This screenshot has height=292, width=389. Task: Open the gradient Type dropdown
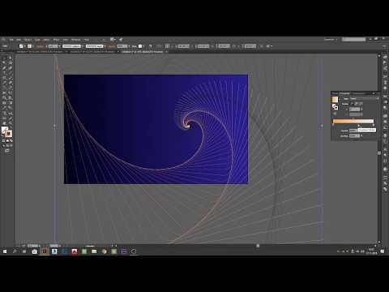(364, 99)
